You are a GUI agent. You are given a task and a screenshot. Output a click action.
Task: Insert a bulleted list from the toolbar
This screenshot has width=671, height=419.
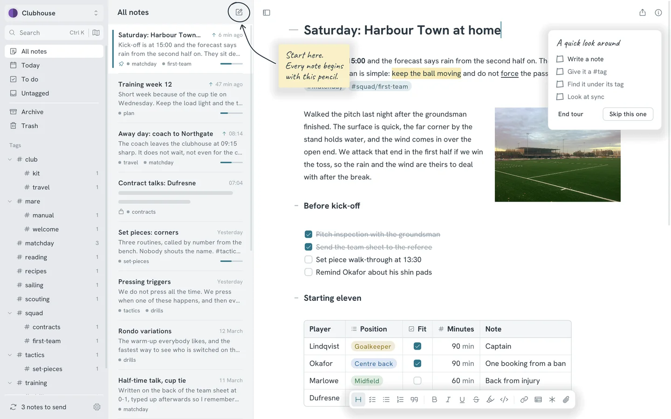pos(386,399)
